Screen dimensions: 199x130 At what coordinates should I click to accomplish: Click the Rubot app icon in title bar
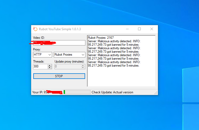pos(35,29)
